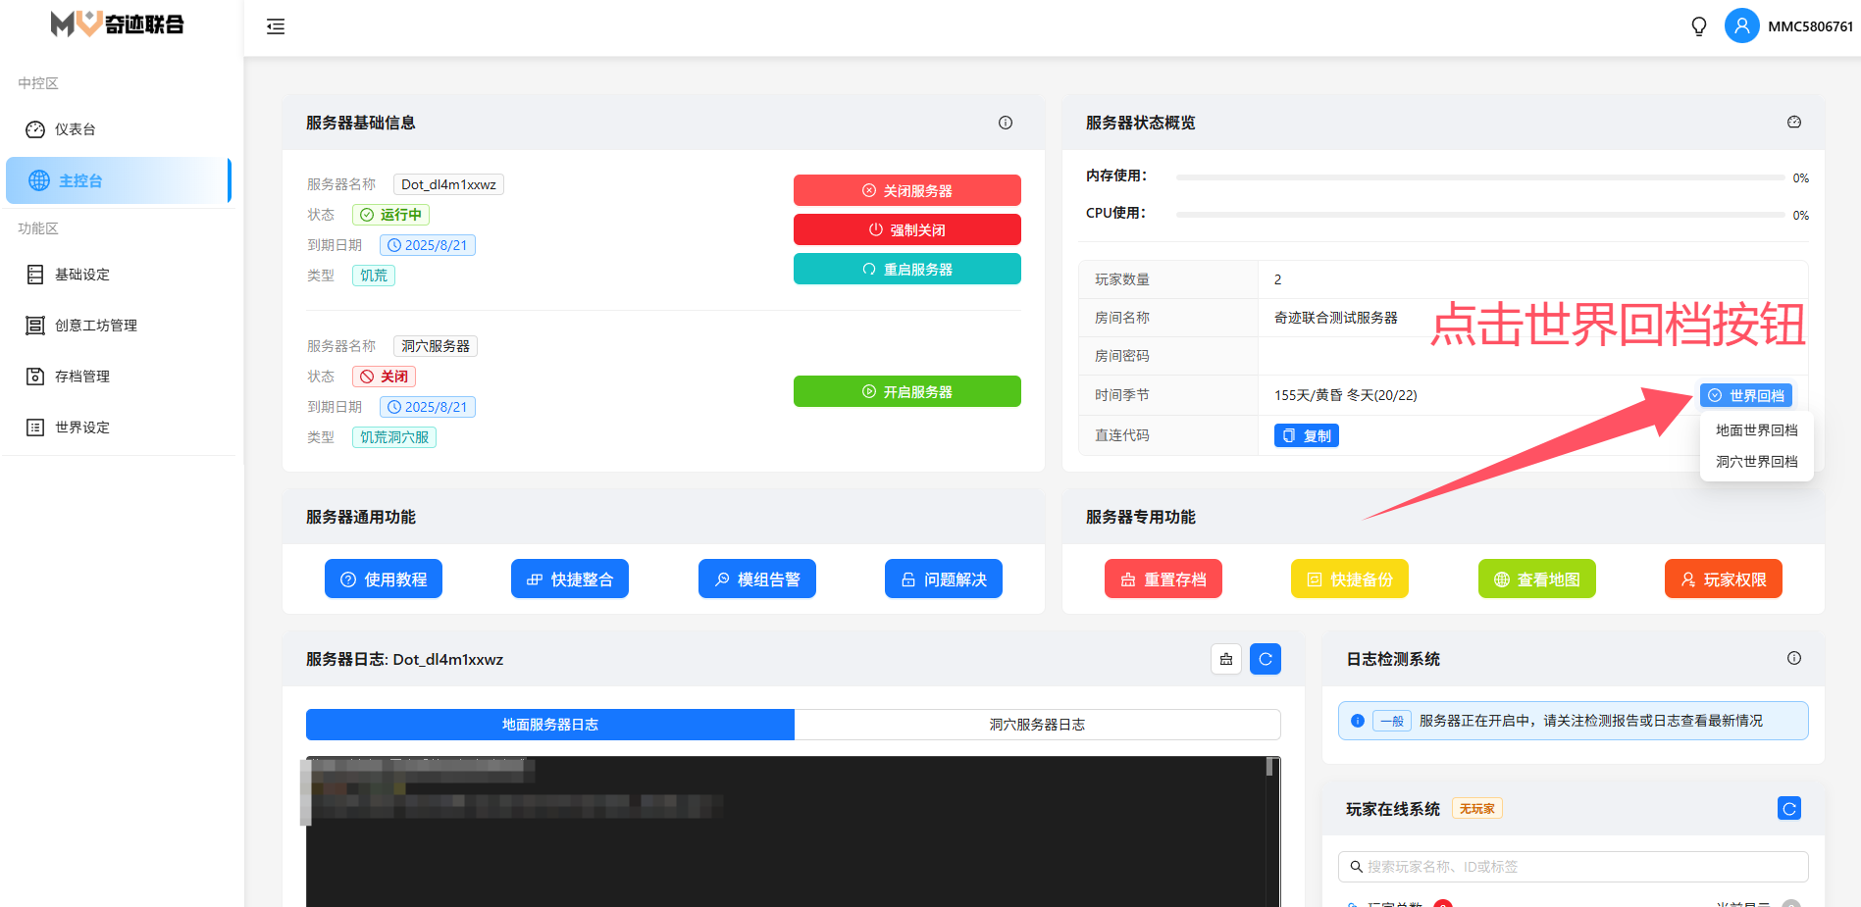
Task: Start the cave server with 开启服务器
Action: (x=906, y=391)
